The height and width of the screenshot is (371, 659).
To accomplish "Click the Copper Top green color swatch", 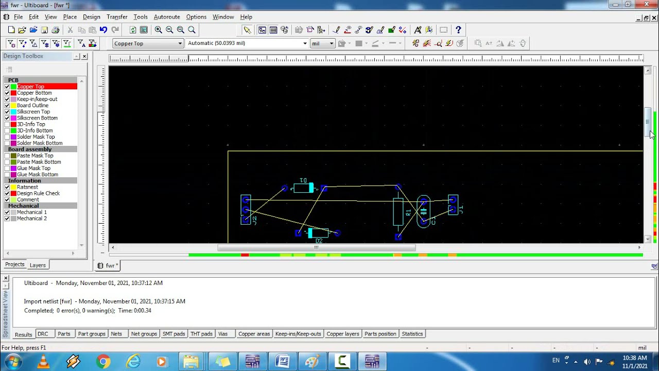I will coord(13,87).
